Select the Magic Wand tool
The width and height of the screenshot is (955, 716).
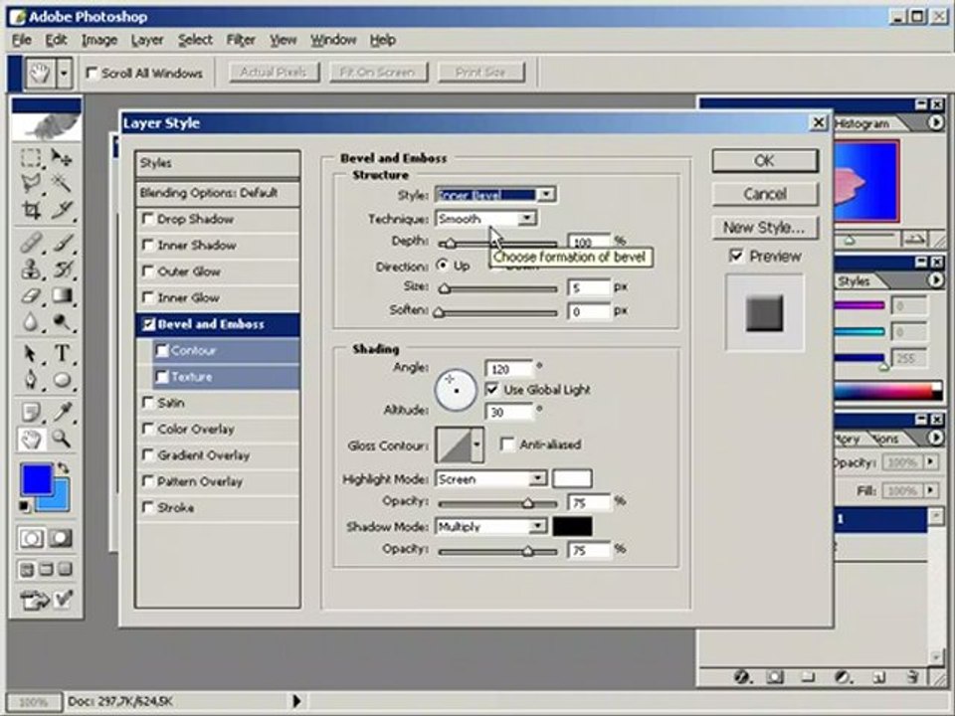[62, 183]
